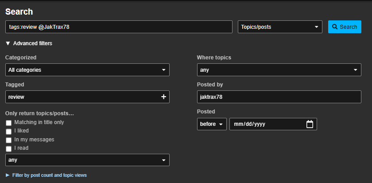This screenshot has width=372, height=183.
Task: Open the any dropdown below the checkboxes
Action: click(87, 160)
